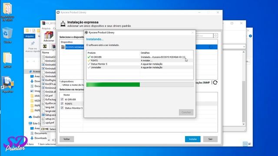Image resolution: width=278 pixels, height=156 pixels.
Task: Click the Concluir button
Action: 186,112
